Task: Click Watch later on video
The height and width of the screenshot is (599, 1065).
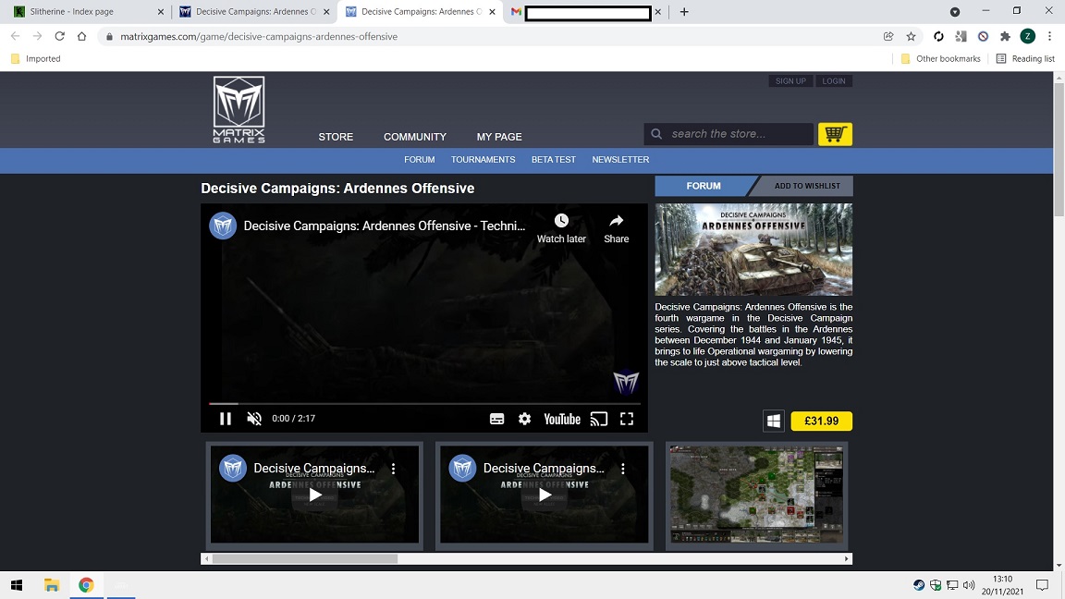Action: pyautogui.click(x=561, y=228)
